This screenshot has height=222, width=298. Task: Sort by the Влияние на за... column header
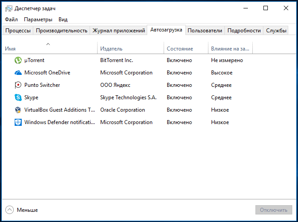click(230, 49)
